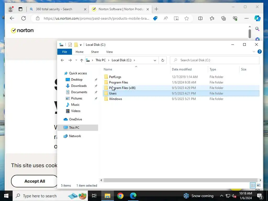The width and height of the screenshot is (268, 201).
Task: Open the Share ribbon tab
Action: click(x=95, y=52)
